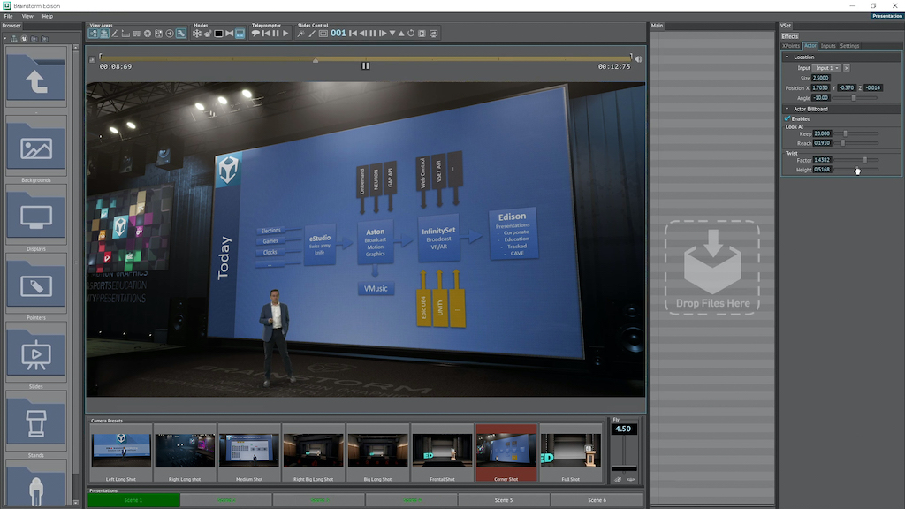The image size is (905, 509).
Task: Toggle the black screen mode button
Action: click(218, 34)
